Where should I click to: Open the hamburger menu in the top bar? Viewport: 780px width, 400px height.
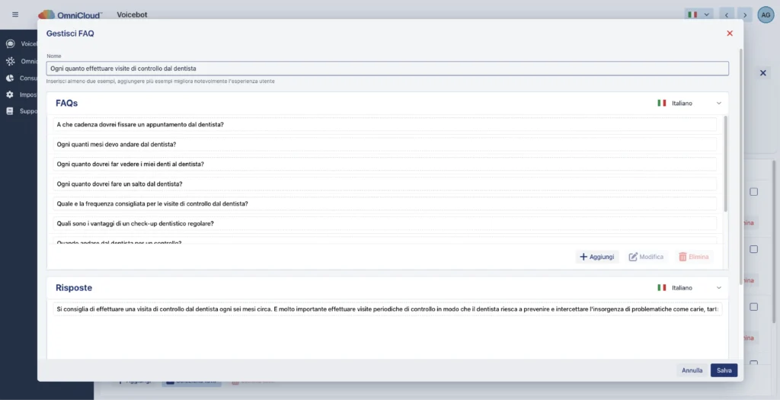click(15, 14)
